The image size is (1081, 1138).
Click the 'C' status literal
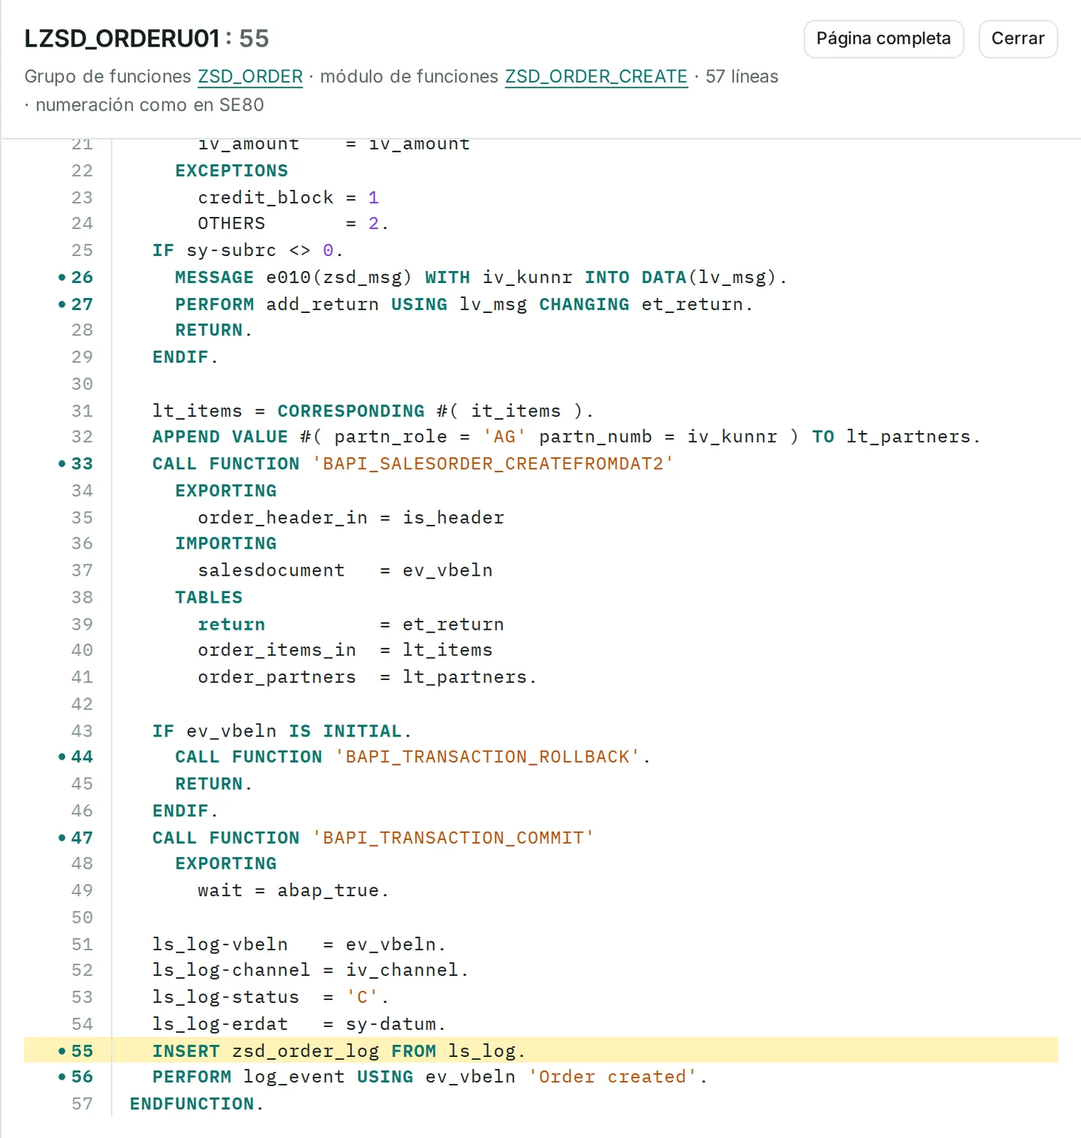tap(362, 997)
